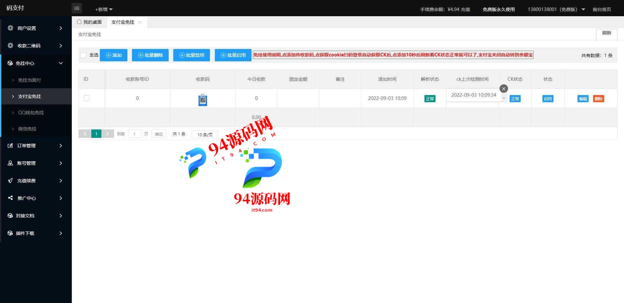Click the green 正常 解析状态 badge
Image resolution: width=624 pixels, height=303 pixels.
(x=430, y=99)
